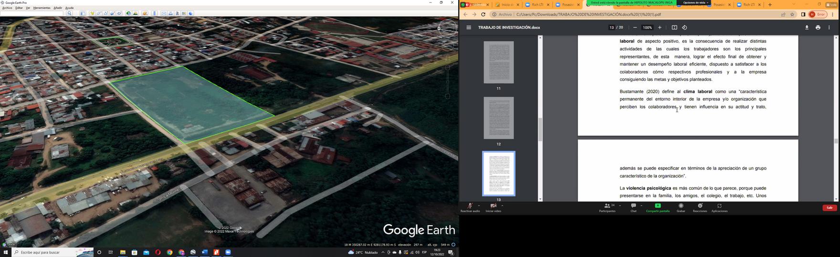Open PDF viewer more options menu
This screenshot has height=257, width=840.
(829, 28)
